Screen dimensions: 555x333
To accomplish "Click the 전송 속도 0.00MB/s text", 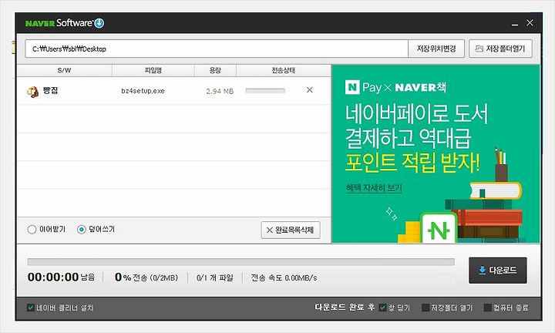I will pyautogui.click(x=284, y=277).
